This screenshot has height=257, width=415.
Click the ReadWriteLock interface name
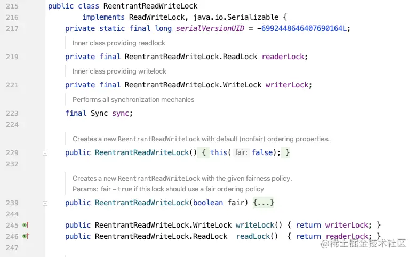tap(157, 17)
